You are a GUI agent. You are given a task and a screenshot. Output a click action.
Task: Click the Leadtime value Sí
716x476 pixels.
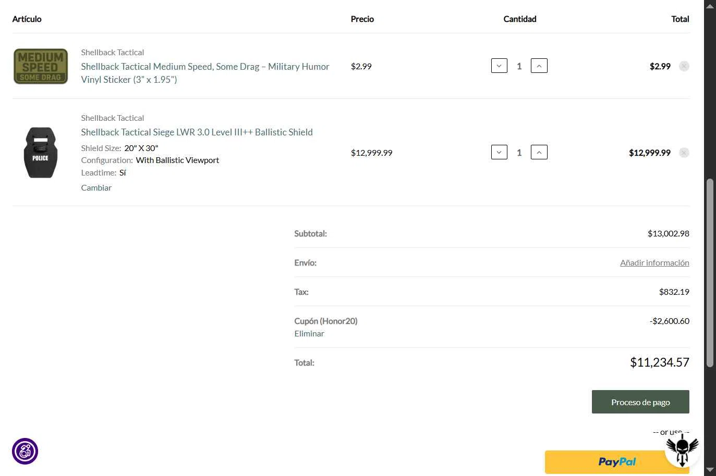pyautogui.click(x=123, y=173)
